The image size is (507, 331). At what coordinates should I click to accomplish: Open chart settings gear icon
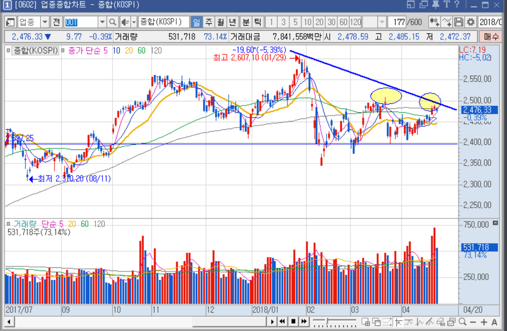pyautogui.click(x=471, y=22)
